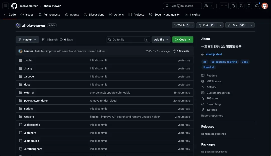Star the repository
Viewport: 271px width, 156px height.
tap(237, 25)
